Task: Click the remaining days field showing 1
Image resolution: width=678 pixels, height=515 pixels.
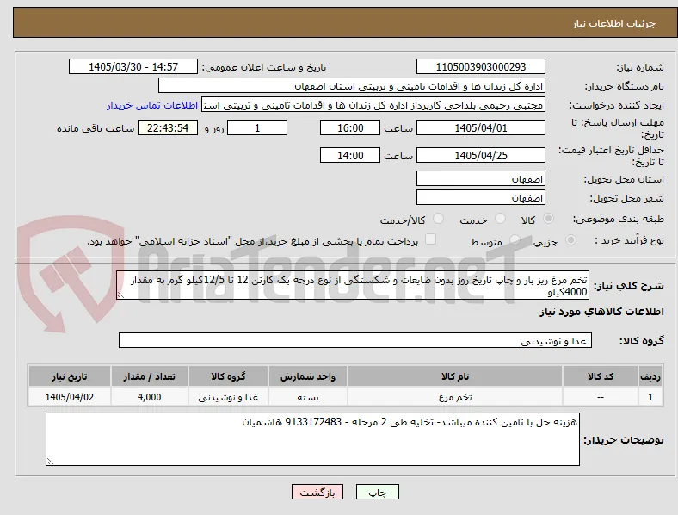Action: pyautogui.click(x=257, y=127)
